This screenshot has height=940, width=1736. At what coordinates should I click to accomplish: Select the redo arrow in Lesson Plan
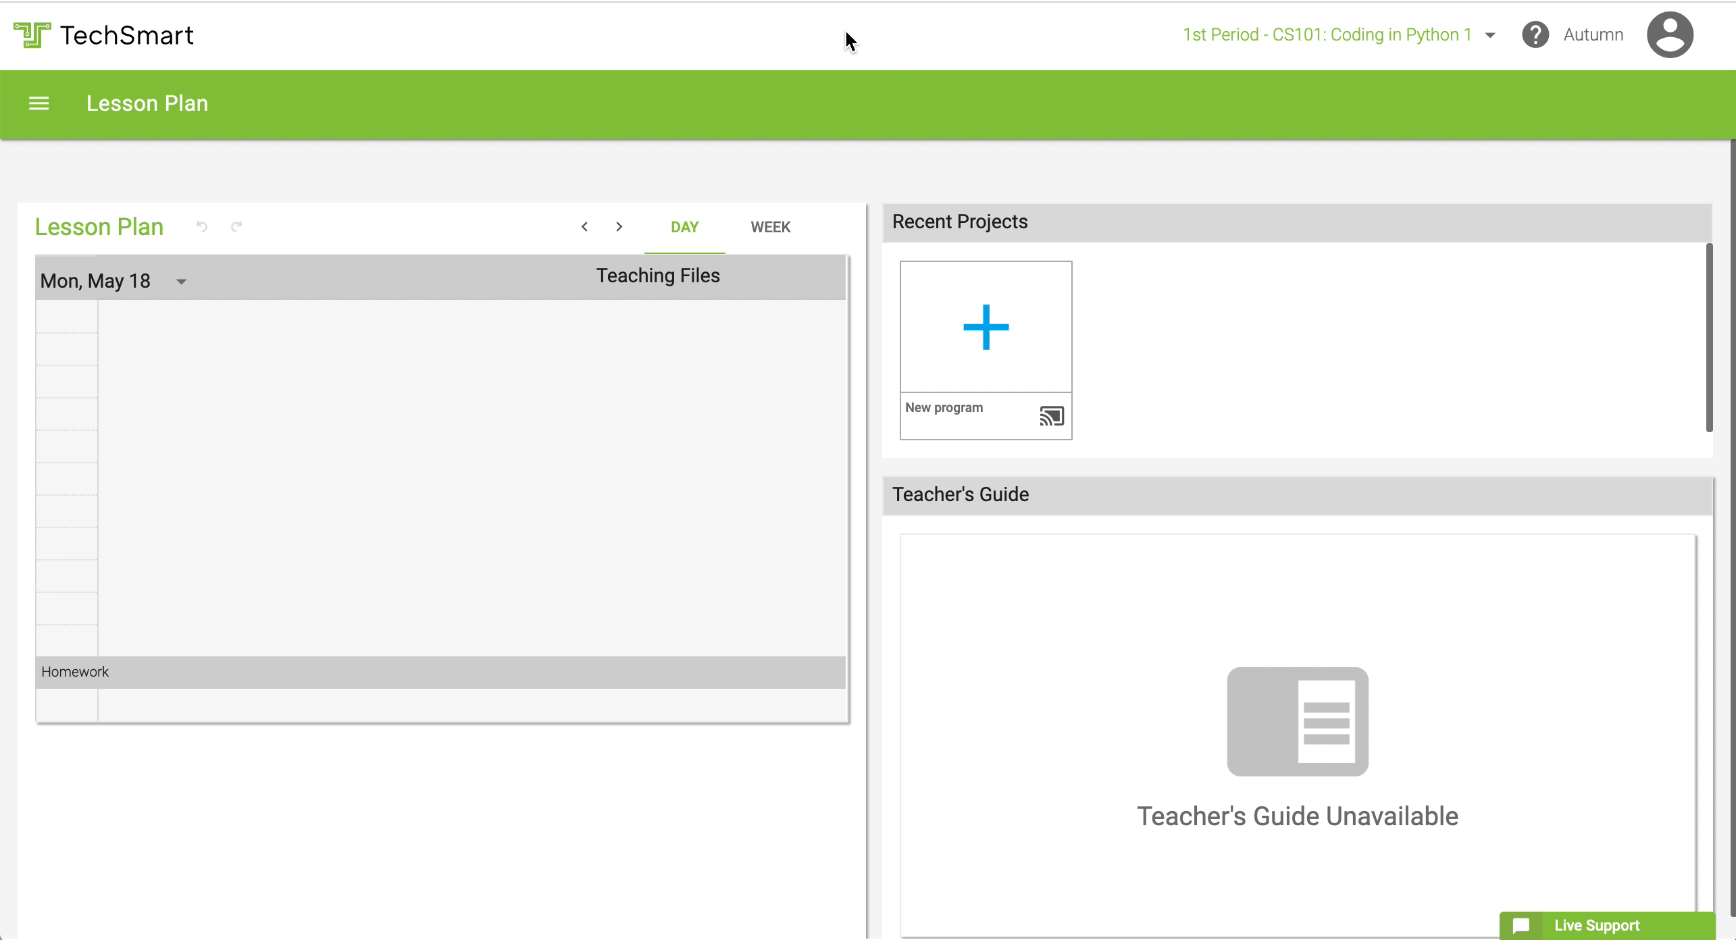pyautogui.click(x=236, y=227)
